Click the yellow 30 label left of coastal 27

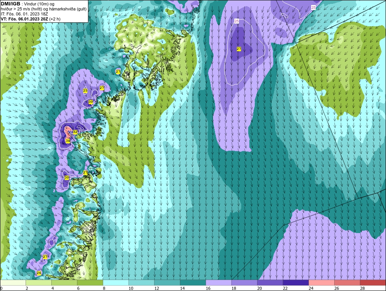[67, 177]
